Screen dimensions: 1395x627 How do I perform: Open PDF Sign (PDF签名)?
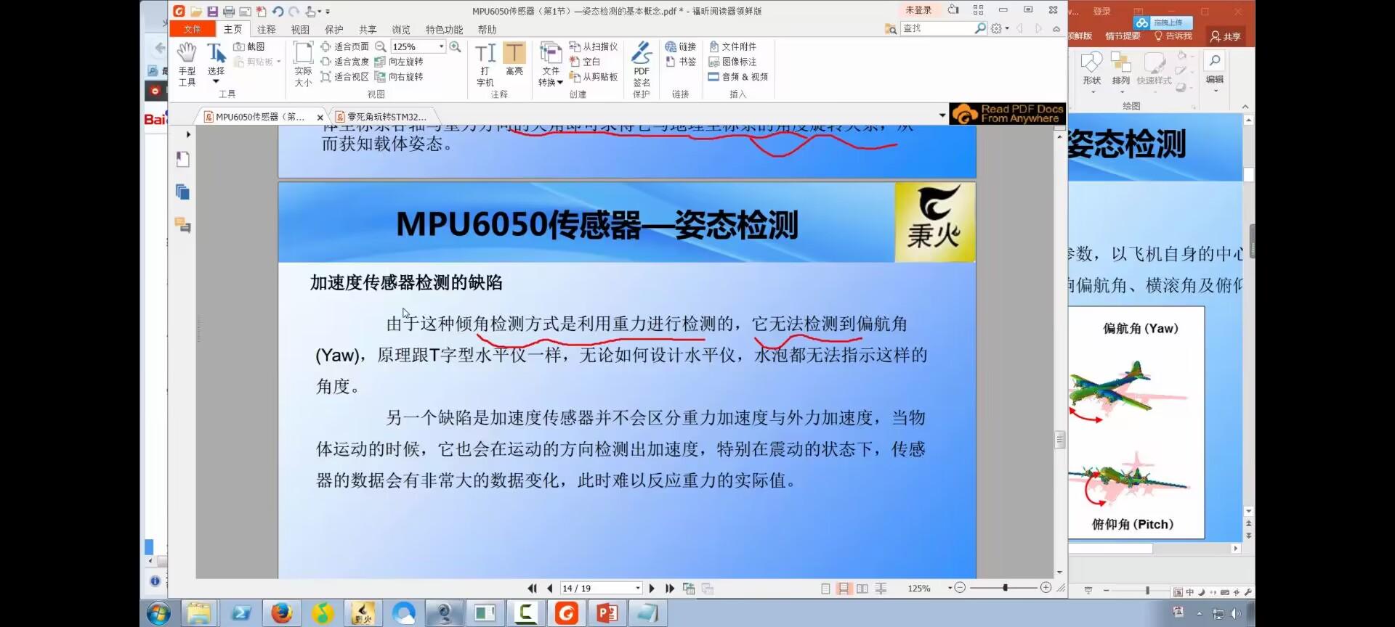(x=642, y=64)
